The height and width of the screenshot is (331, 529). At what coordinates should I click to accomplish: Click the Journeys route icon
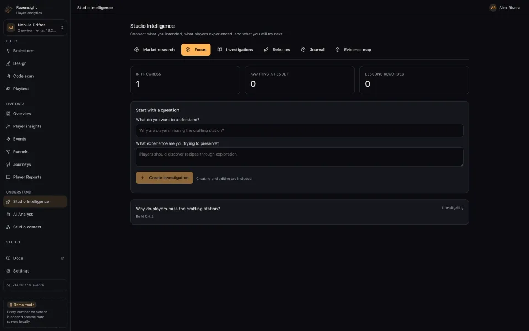[x=8, y=164]
